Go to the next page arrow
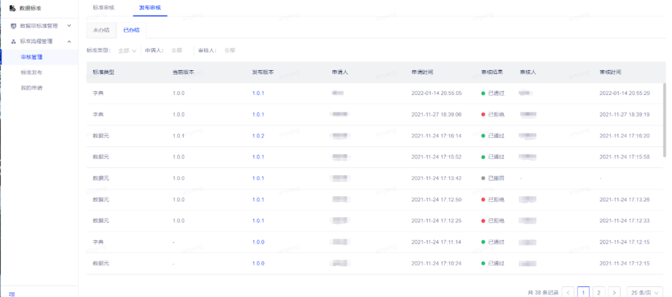The height and width of the screenshot is (297, 672). [614, 293]
